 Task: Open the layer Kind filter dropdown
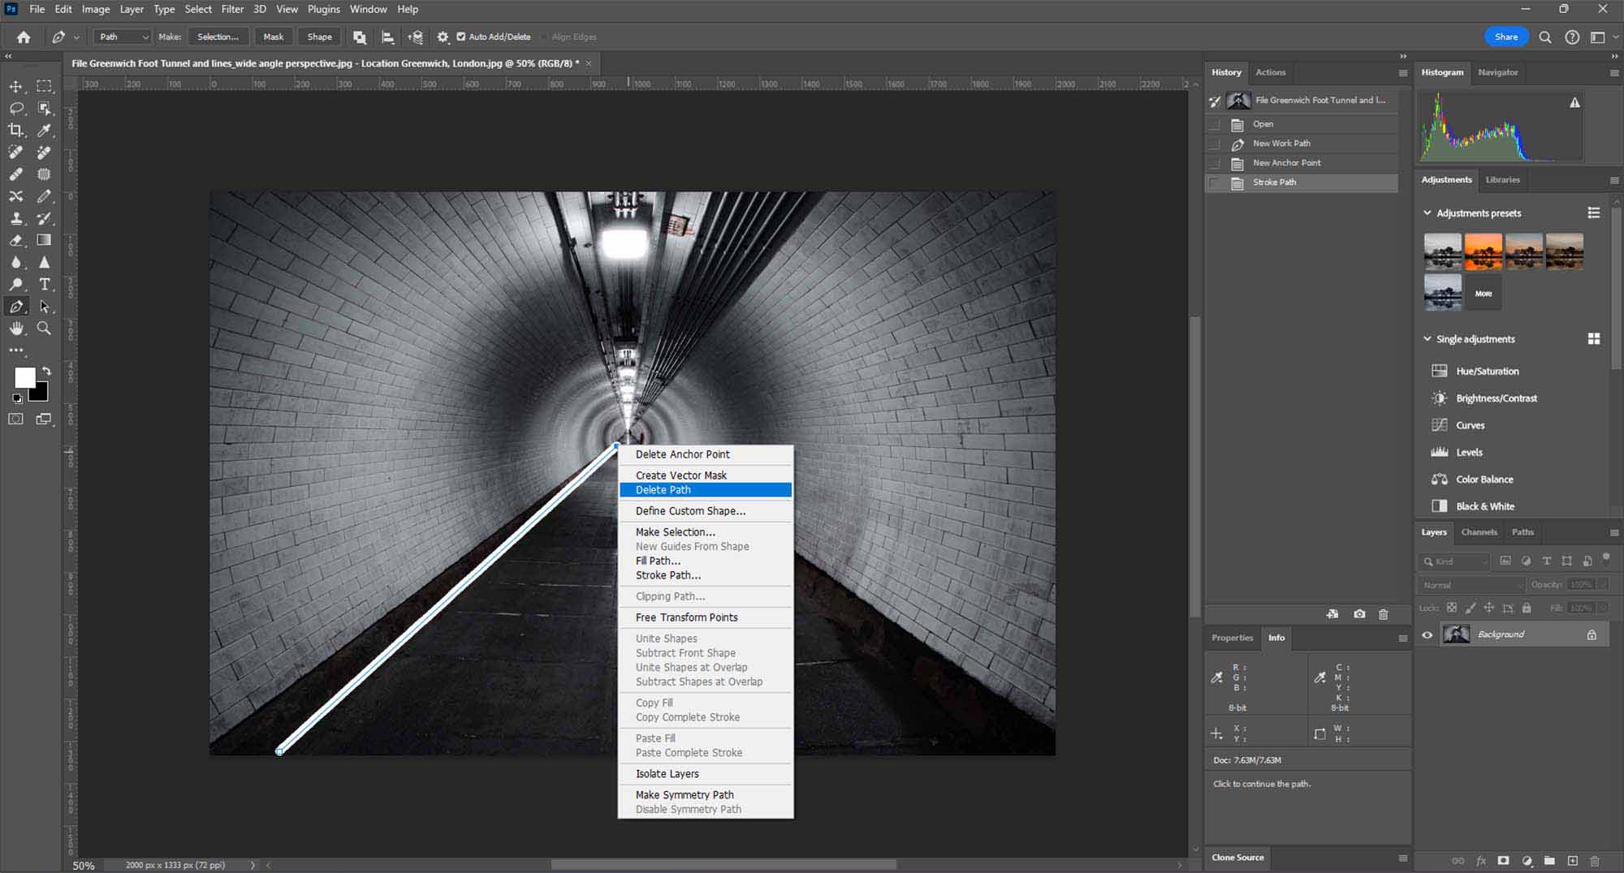coord(1454,561)
